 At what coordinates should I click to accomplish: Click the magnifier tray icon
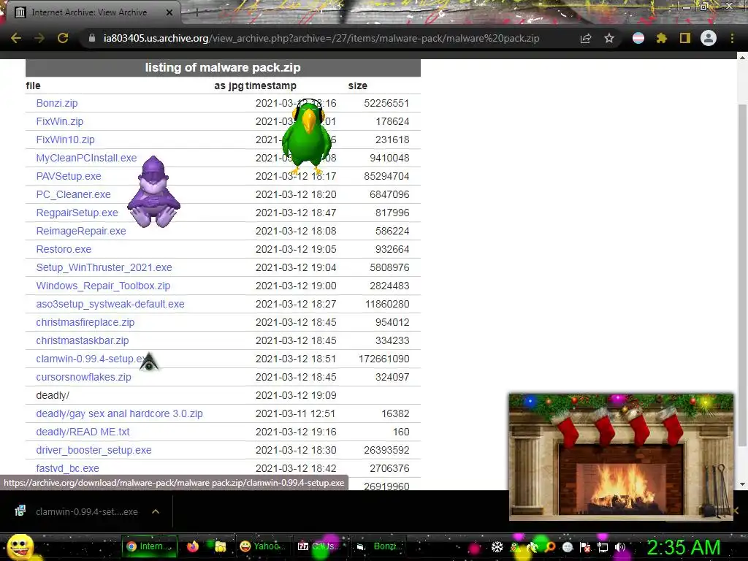click(x=550, y=546)
